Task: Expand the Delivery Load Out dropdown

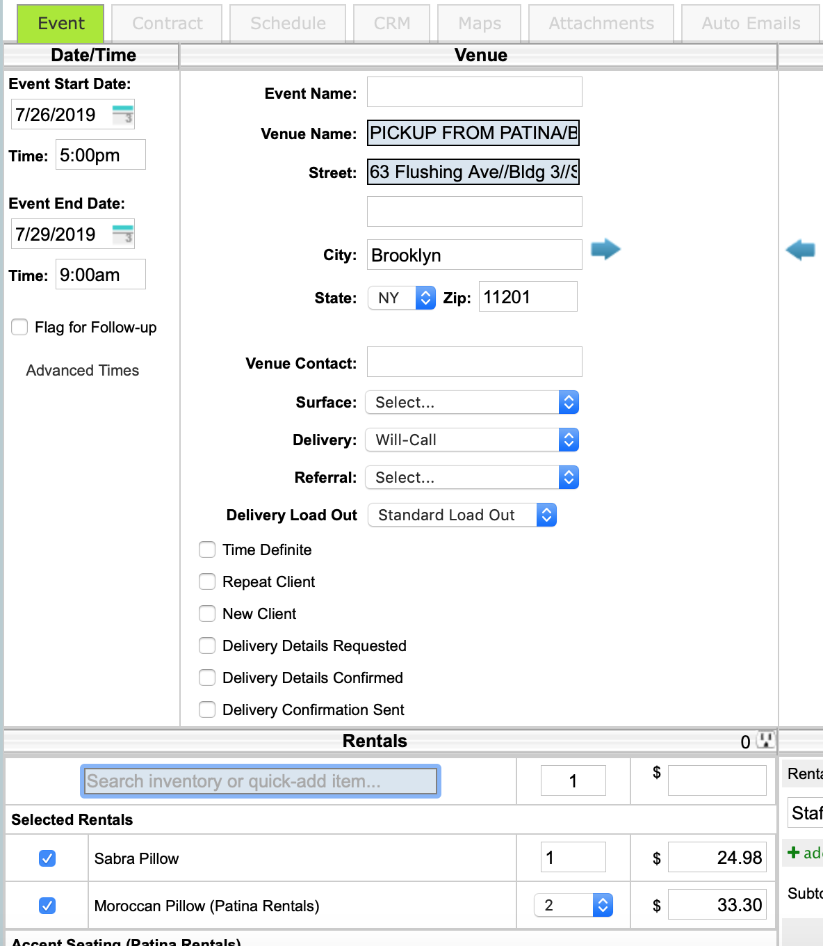Action: pos(462,515)
